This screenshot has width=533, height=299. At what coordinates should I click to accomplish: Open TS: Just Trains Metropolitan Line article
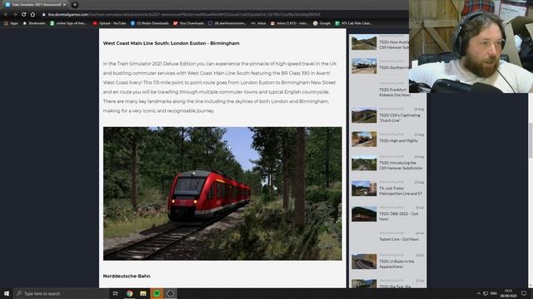[401, 191]
